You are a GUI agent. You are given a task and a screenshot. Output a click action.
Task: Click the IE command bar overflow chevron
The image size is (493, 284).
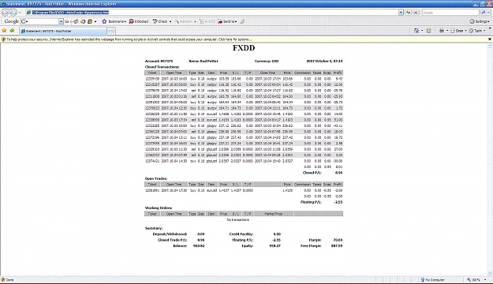click(490, 28)
